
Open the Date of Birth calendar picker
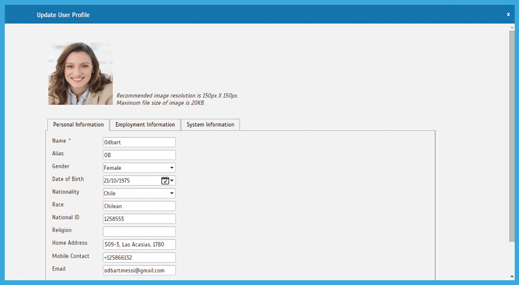point(165,180)
